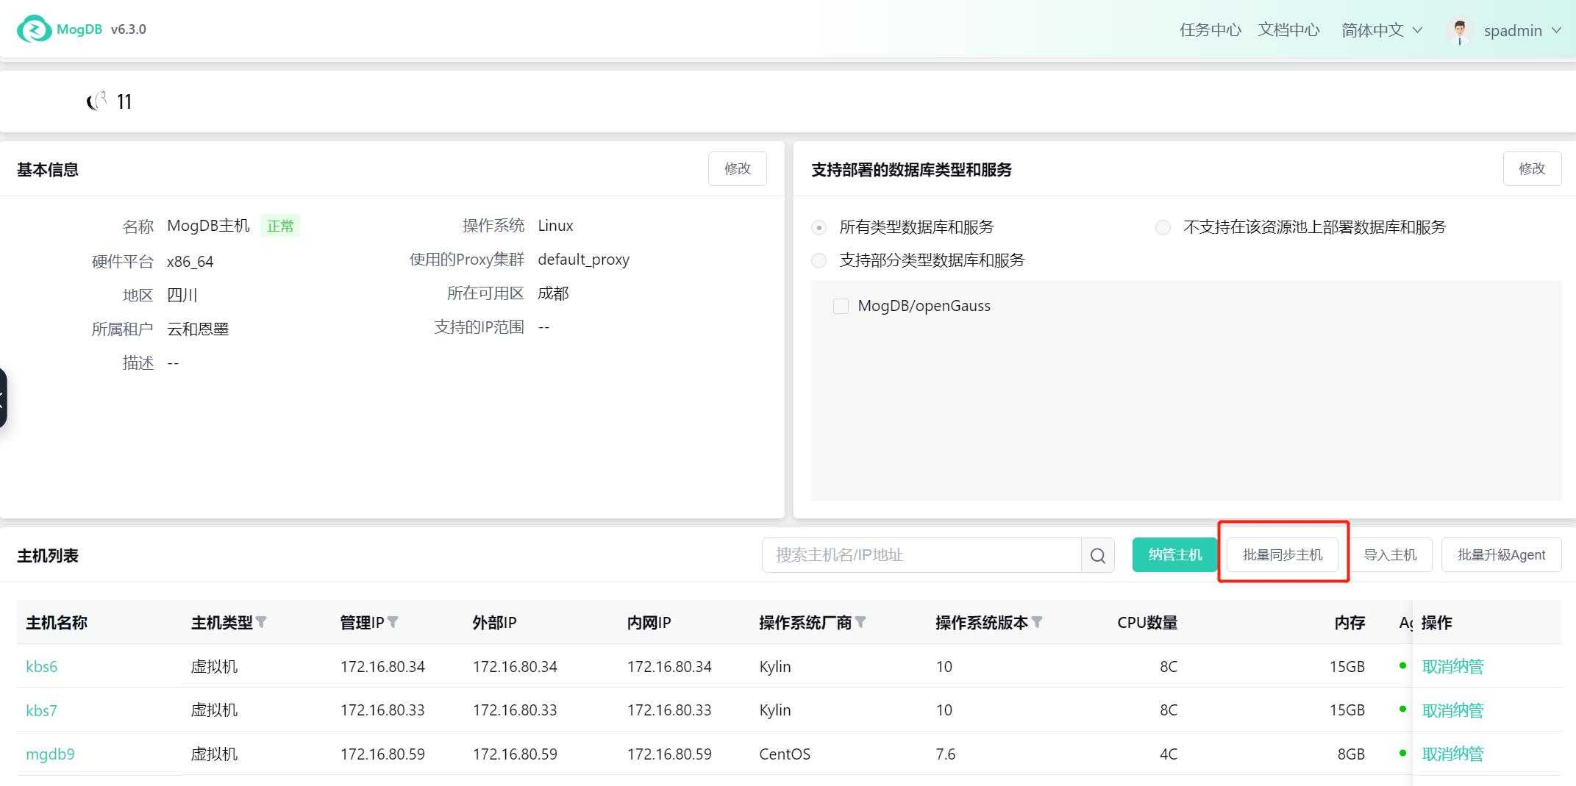Click the v6.3.0 version label
This screenshot has height=786, width=1576.
pos(129,29)
